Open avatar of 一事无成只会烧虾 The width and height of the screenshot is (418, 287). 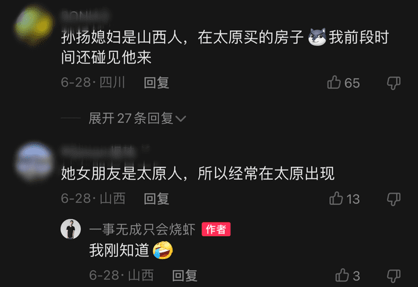coord(71,229)
